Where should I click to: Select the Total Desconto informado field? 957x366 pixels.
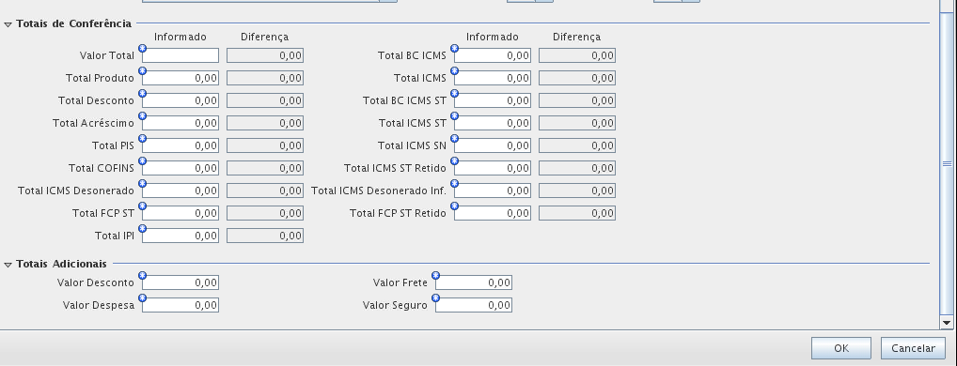coord(180,100)
